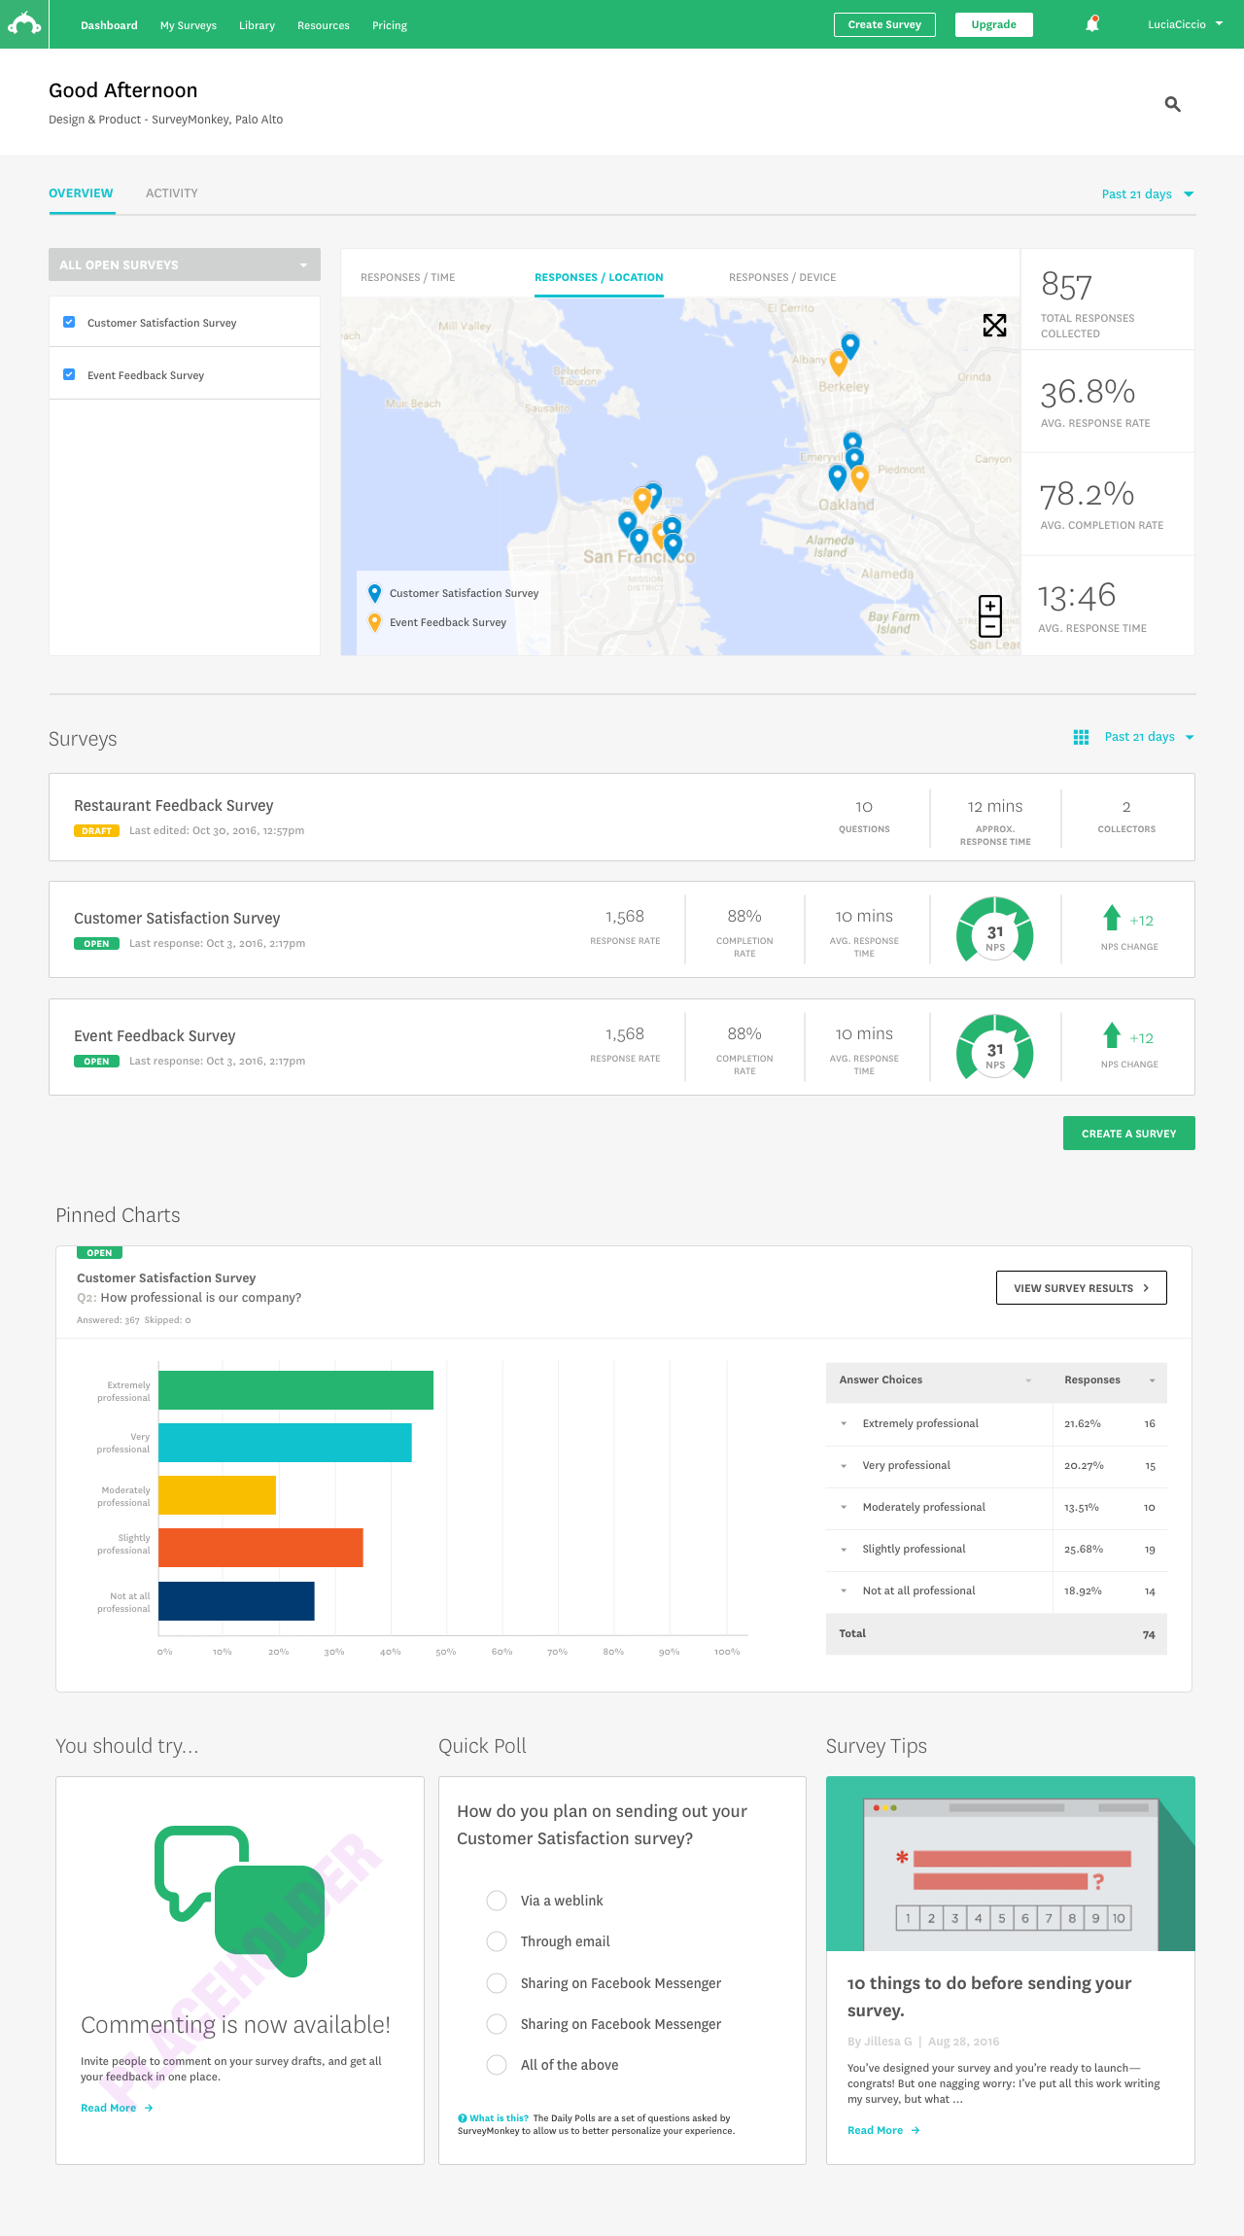1244x2236 pixels.
Task: Click the survey tips article thumbnail
Action: click(x=1011, y=1864)
